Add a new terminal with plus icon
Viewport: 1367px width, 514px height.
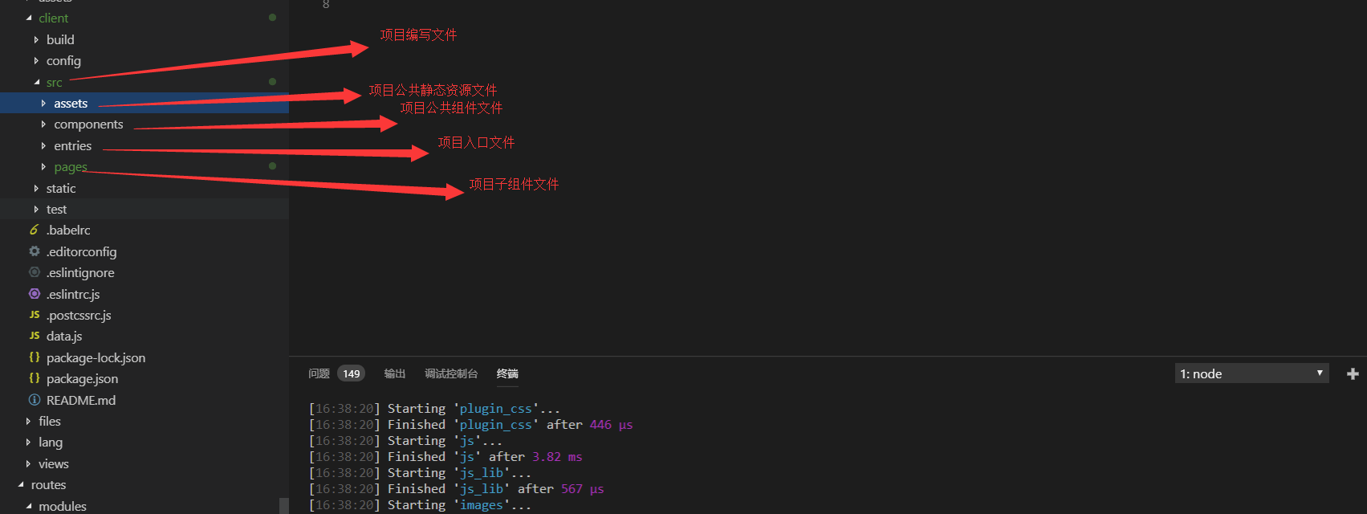pyautogui.click(x=1353, y=373)
